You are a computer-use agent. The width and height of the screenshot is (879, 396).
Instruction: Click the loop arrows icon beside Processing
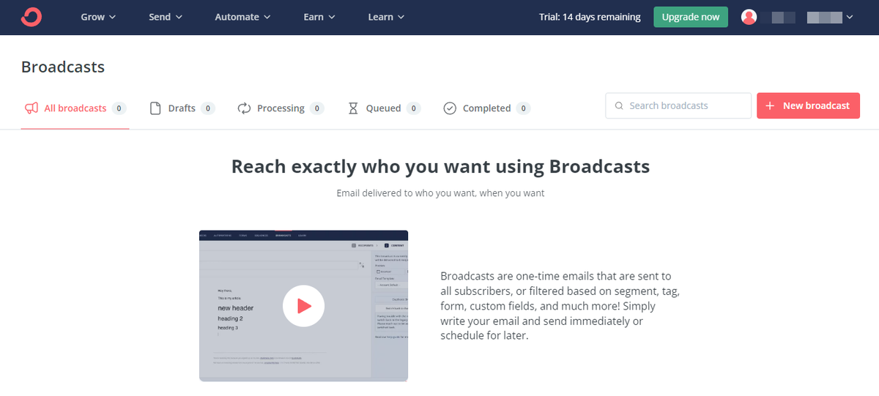pyautogui.click(x=245, y=108)
